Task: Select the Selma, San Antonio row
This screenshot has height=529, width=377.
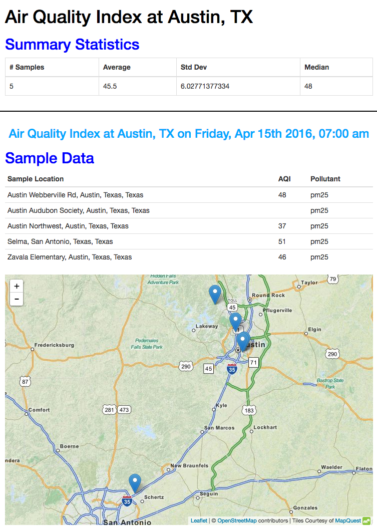Action: [x=189, y=241]
